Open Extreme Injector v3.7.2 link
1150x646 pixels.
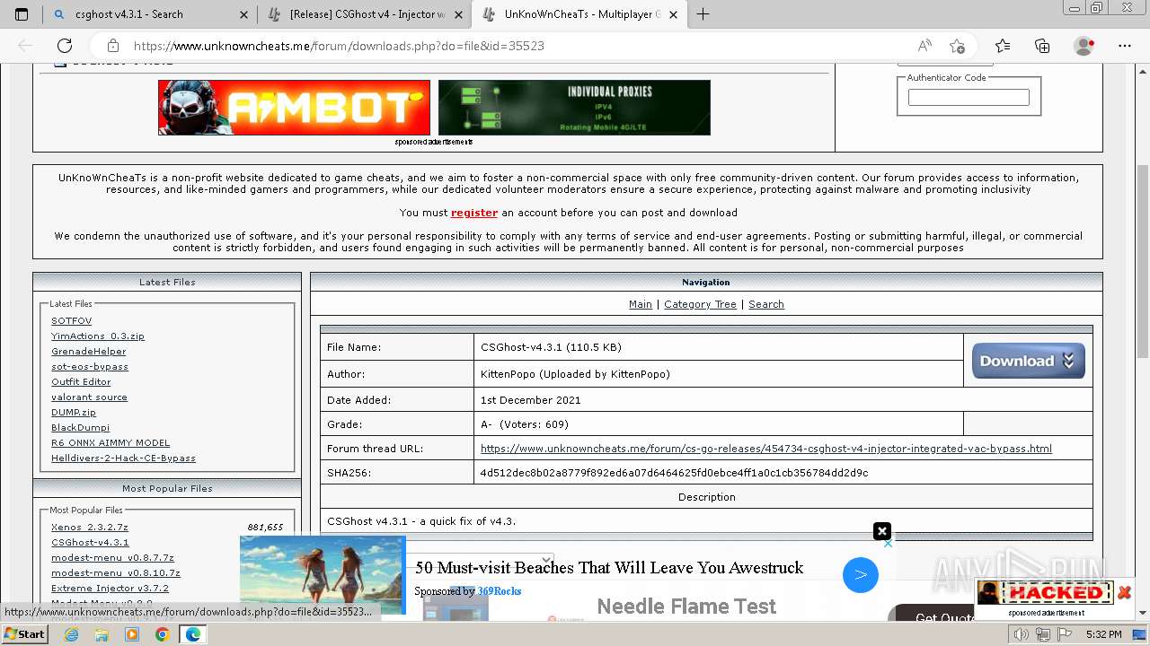110,588
